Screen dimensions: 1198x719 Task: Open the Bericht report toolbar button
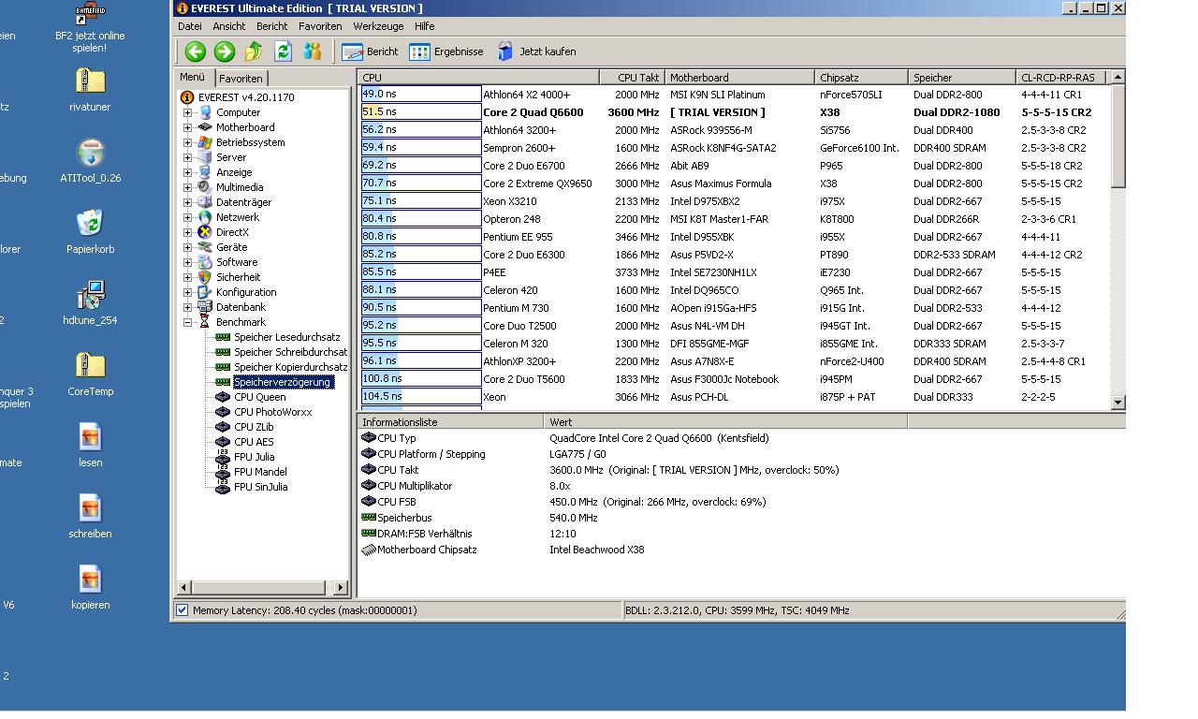[x=370, y=52]
